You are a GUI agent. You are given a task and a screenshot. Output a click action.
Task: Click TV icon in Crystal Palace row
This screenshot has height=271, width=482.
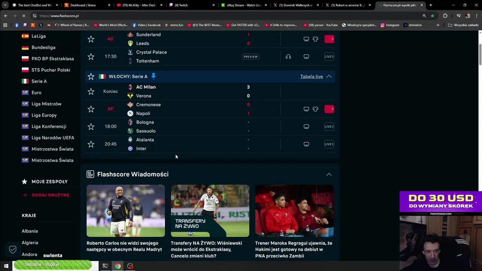[306, 56]
